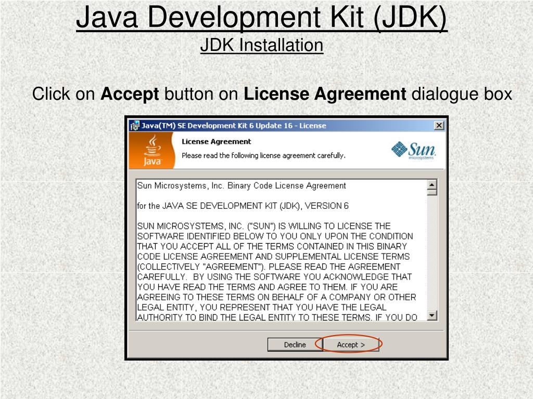Click 'Please read the following license agreement carefully.'
The width and height of the screenshot is (533, 399).
[x=263, y=155]
